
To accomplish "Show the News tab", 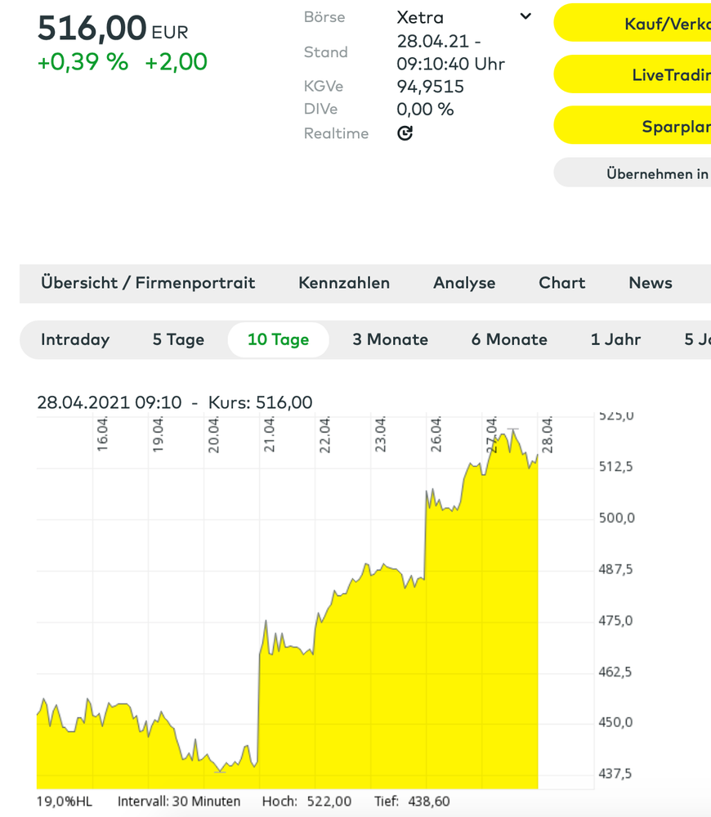I will click(651, 283).
